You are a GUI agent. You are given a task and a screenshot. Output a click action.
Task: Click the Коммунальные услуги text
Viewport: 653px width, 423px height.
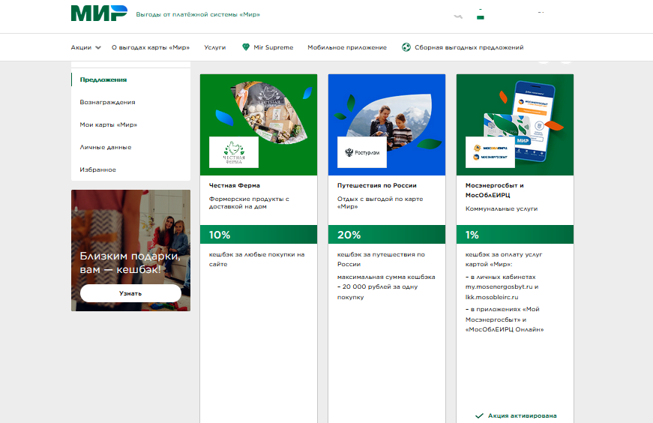click(502, 208)
